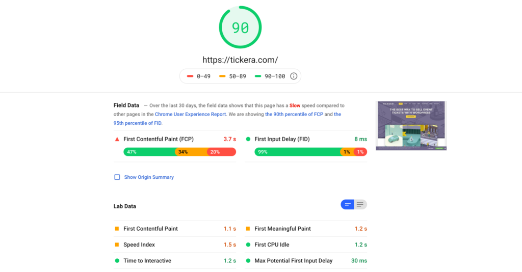Click the tickera.com page screenshot thumbnail
The height and width of the screenshot is (272, 522).
(x=411, y=126)
